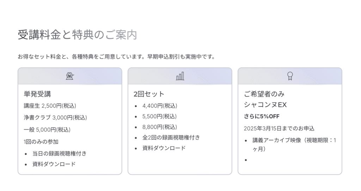Click 資料ダウンロード in the 2回セット card
The image size is (361, 191).
pyautogui.click(x=164, y=148)
